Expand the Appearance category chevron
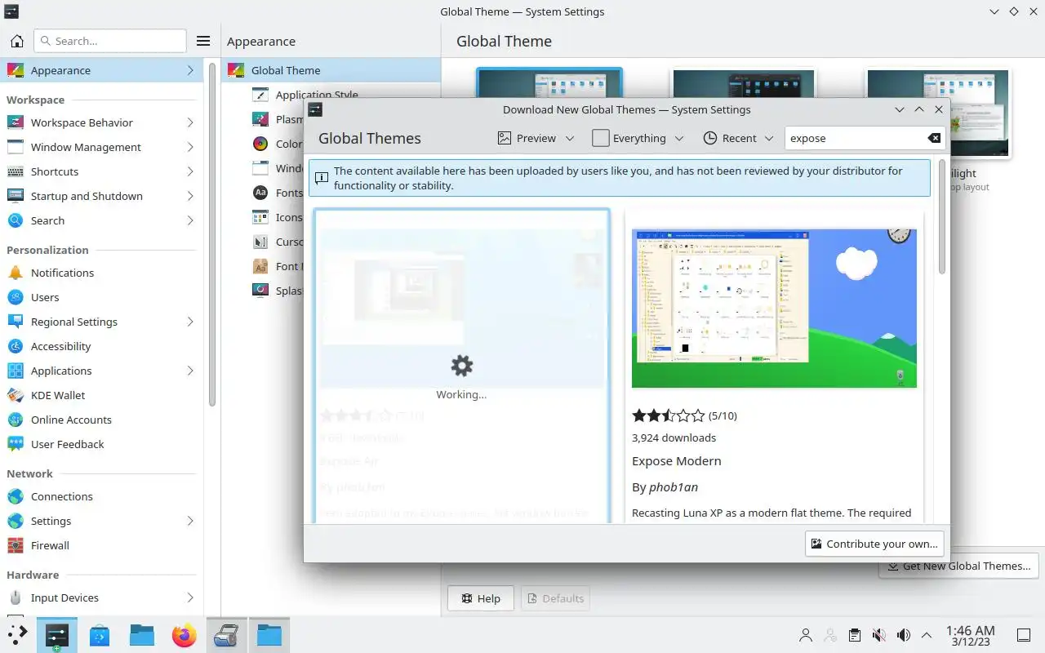The width and height of the screenshot is (1045, 653). (190, 70)
